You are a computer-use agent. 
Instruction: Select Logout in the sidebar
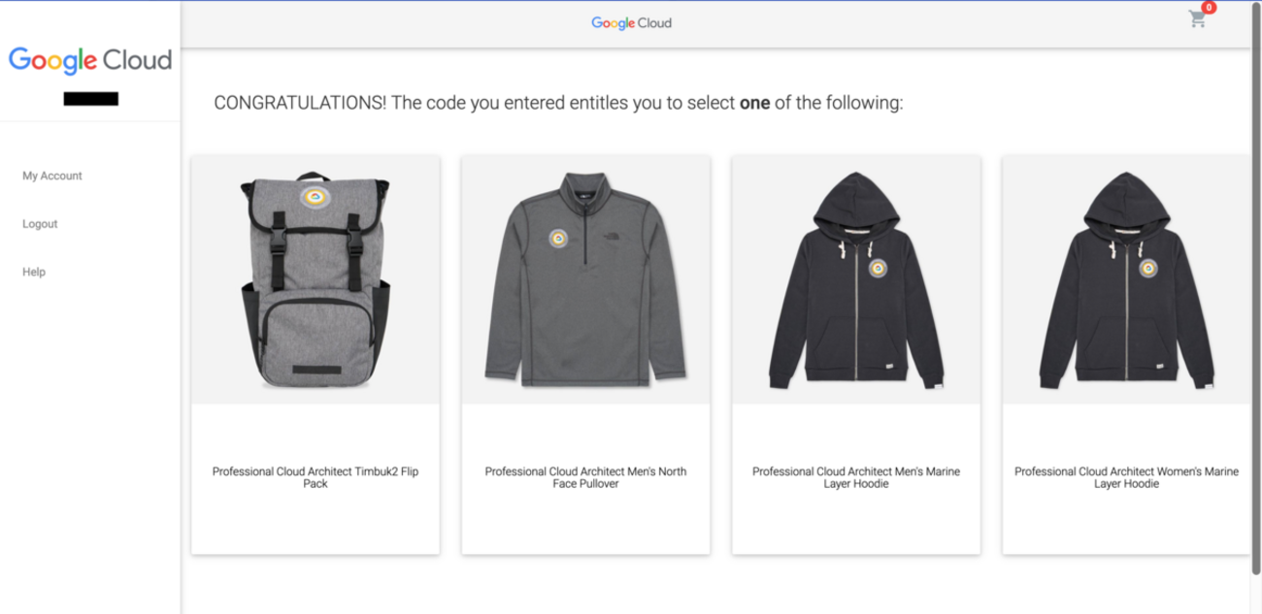(x=40, y=224)
